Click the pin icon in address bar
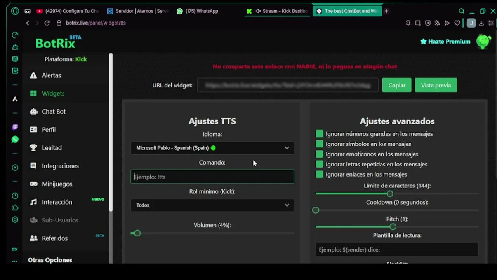 coord(408,23)
